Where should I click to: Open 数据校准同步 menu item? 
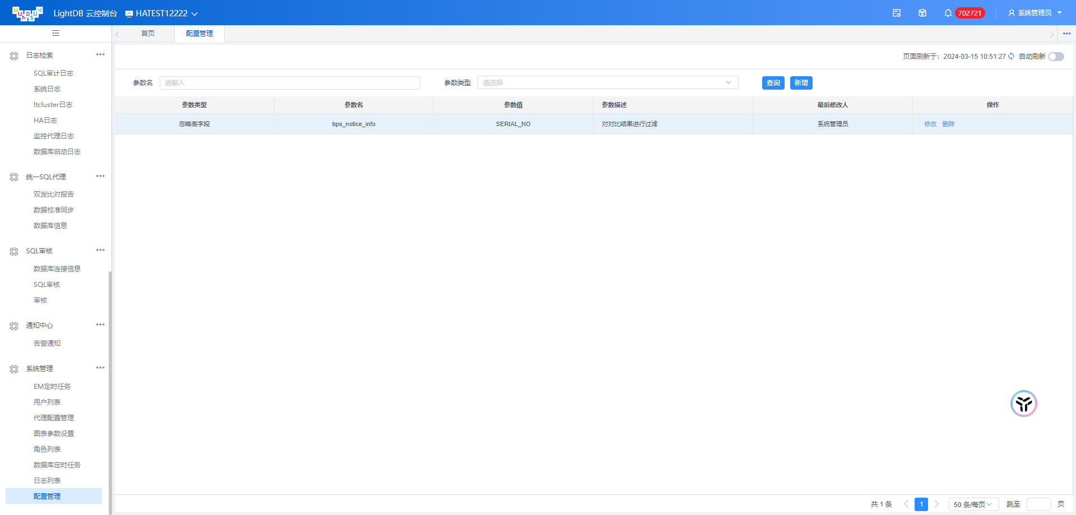click(54, 210)
